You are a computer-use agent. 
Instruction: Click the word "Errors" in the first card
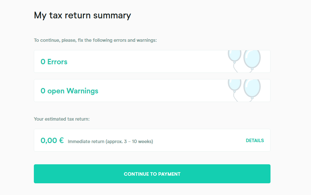[x=57, y=62]
